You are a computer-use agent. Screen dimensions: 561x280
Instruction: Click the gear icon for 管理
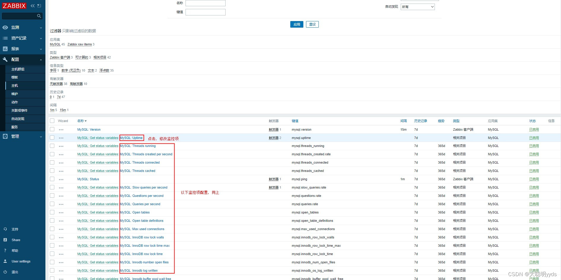point(5,136)
